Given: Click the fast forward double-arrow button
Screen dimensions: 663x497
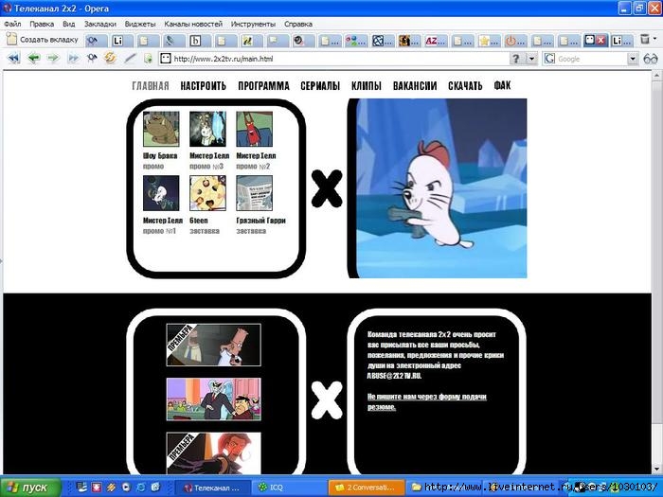Looking at the screenshot, I should pos(73,58).
